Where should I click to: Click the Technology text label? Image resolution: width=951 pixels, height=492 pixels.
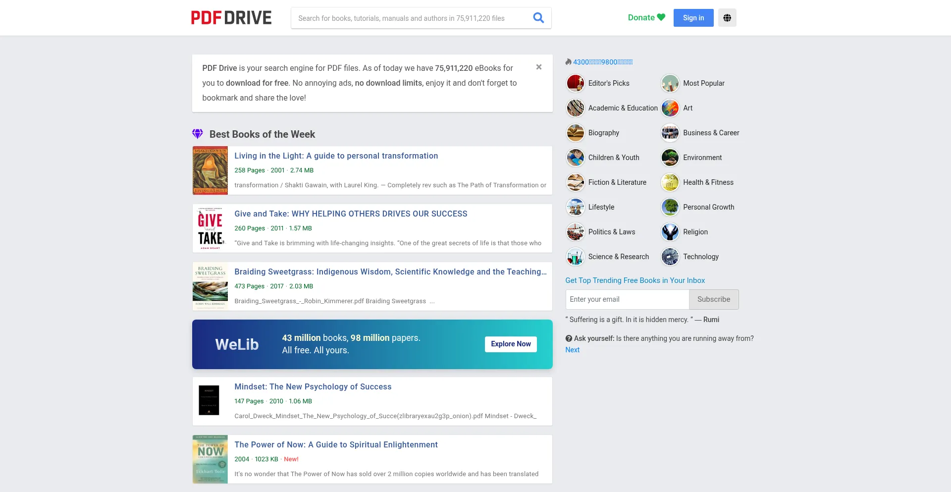tap(701, 257)
